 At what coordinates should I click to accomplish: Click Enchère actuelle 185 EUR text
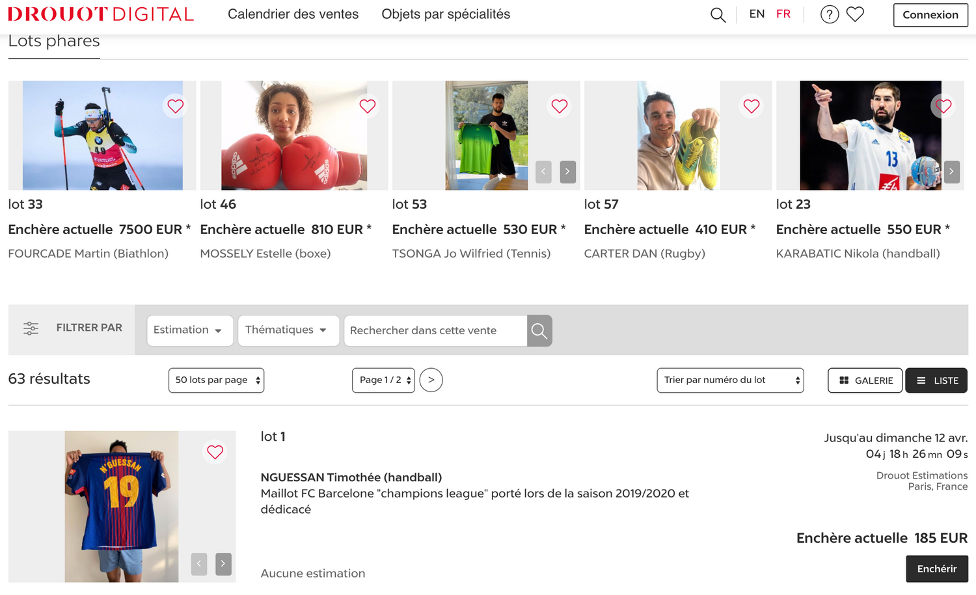pyautogui.click(x=882, y=538)
